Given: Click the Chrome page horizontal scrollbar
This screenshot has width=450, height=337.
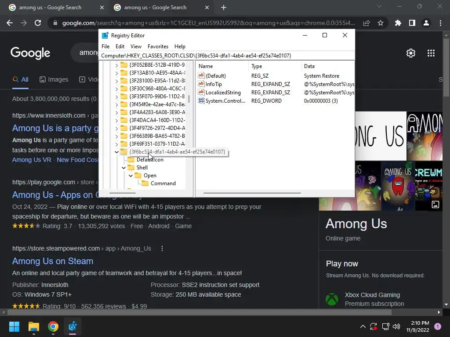Looking at the screenshot, I should (200, 312).
